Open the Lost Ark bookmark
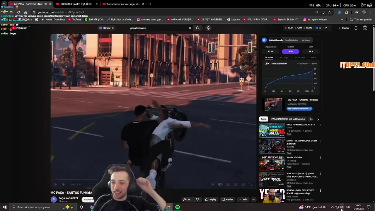The width and height of the screenshot is (375, 211). [x=233, y=20]
